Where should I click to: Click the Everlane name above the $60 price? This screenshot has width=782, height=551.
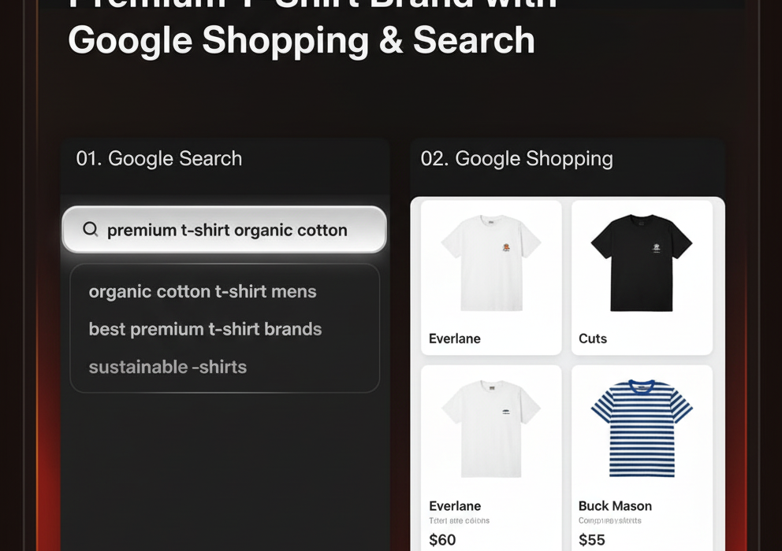(455, 506)
